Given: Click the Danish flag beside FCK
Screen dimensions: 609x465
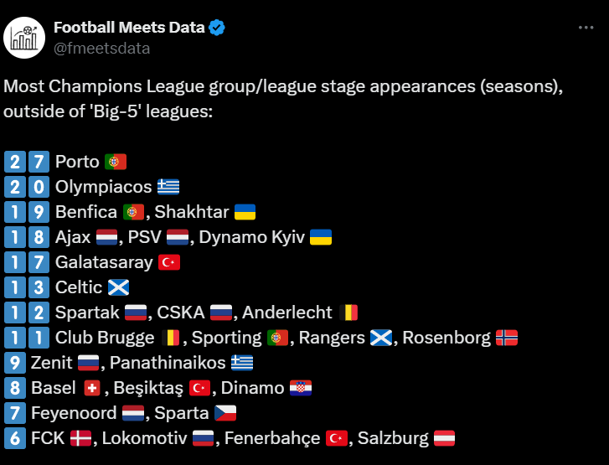Looking at the screenshot, I should click(80, 438).
